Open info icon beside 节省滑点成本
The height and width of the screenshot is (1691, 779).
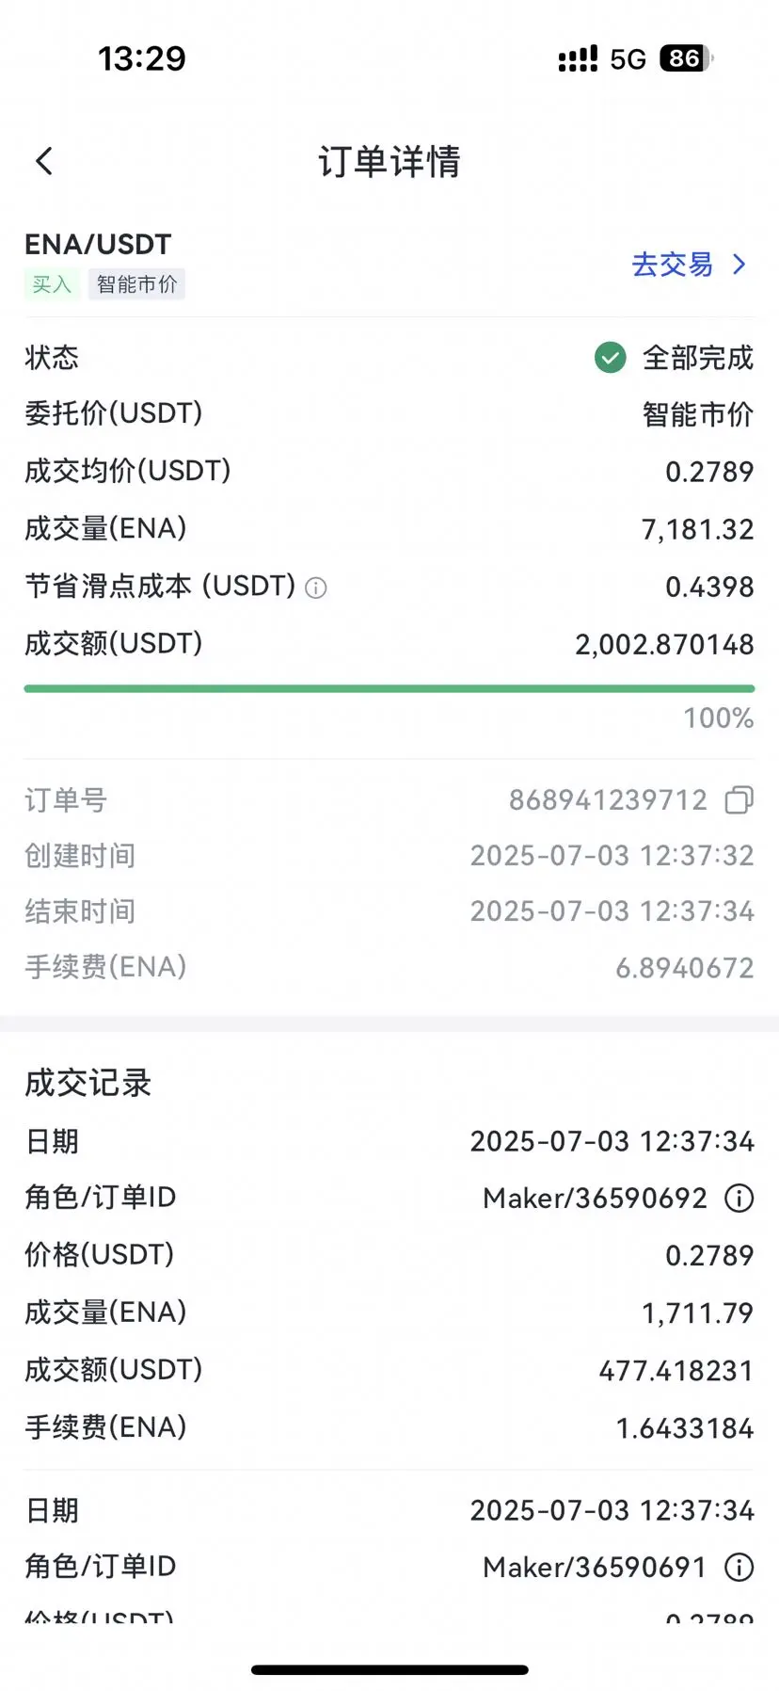pos(316,588)
